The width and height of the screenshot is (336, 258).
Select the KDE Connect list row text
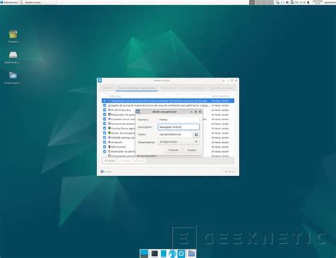(x=118, y=147)
